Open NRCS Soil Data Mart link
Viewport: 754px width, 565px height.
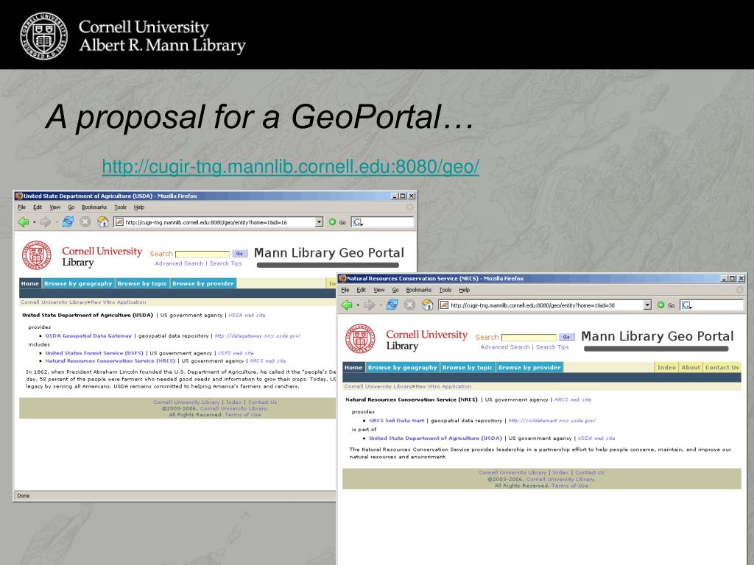[x=397, y=420]
